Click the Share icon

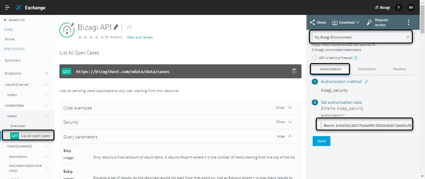312,22
